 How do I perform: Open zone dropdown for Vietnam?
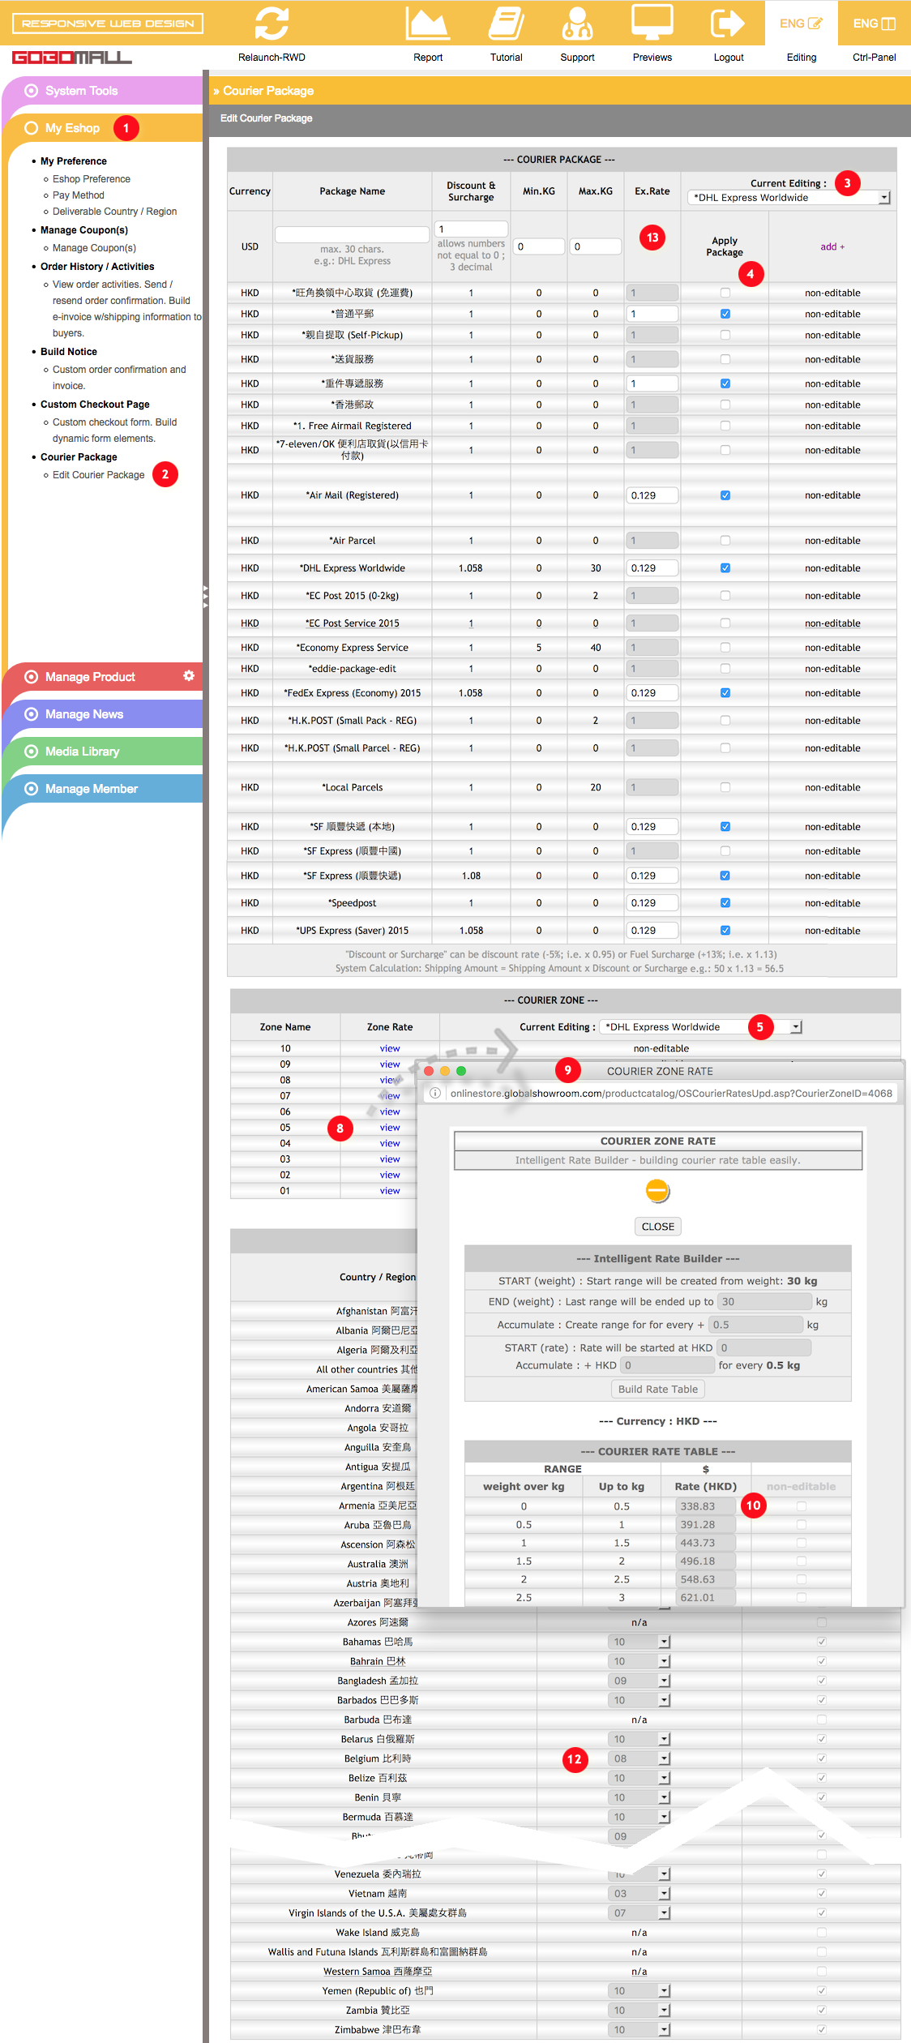tap(639, 1894)
